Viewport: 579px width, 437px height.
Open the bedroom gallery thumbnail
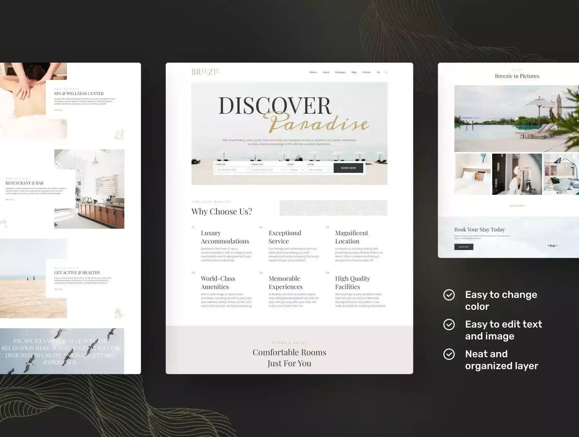[x=472, y=174]
